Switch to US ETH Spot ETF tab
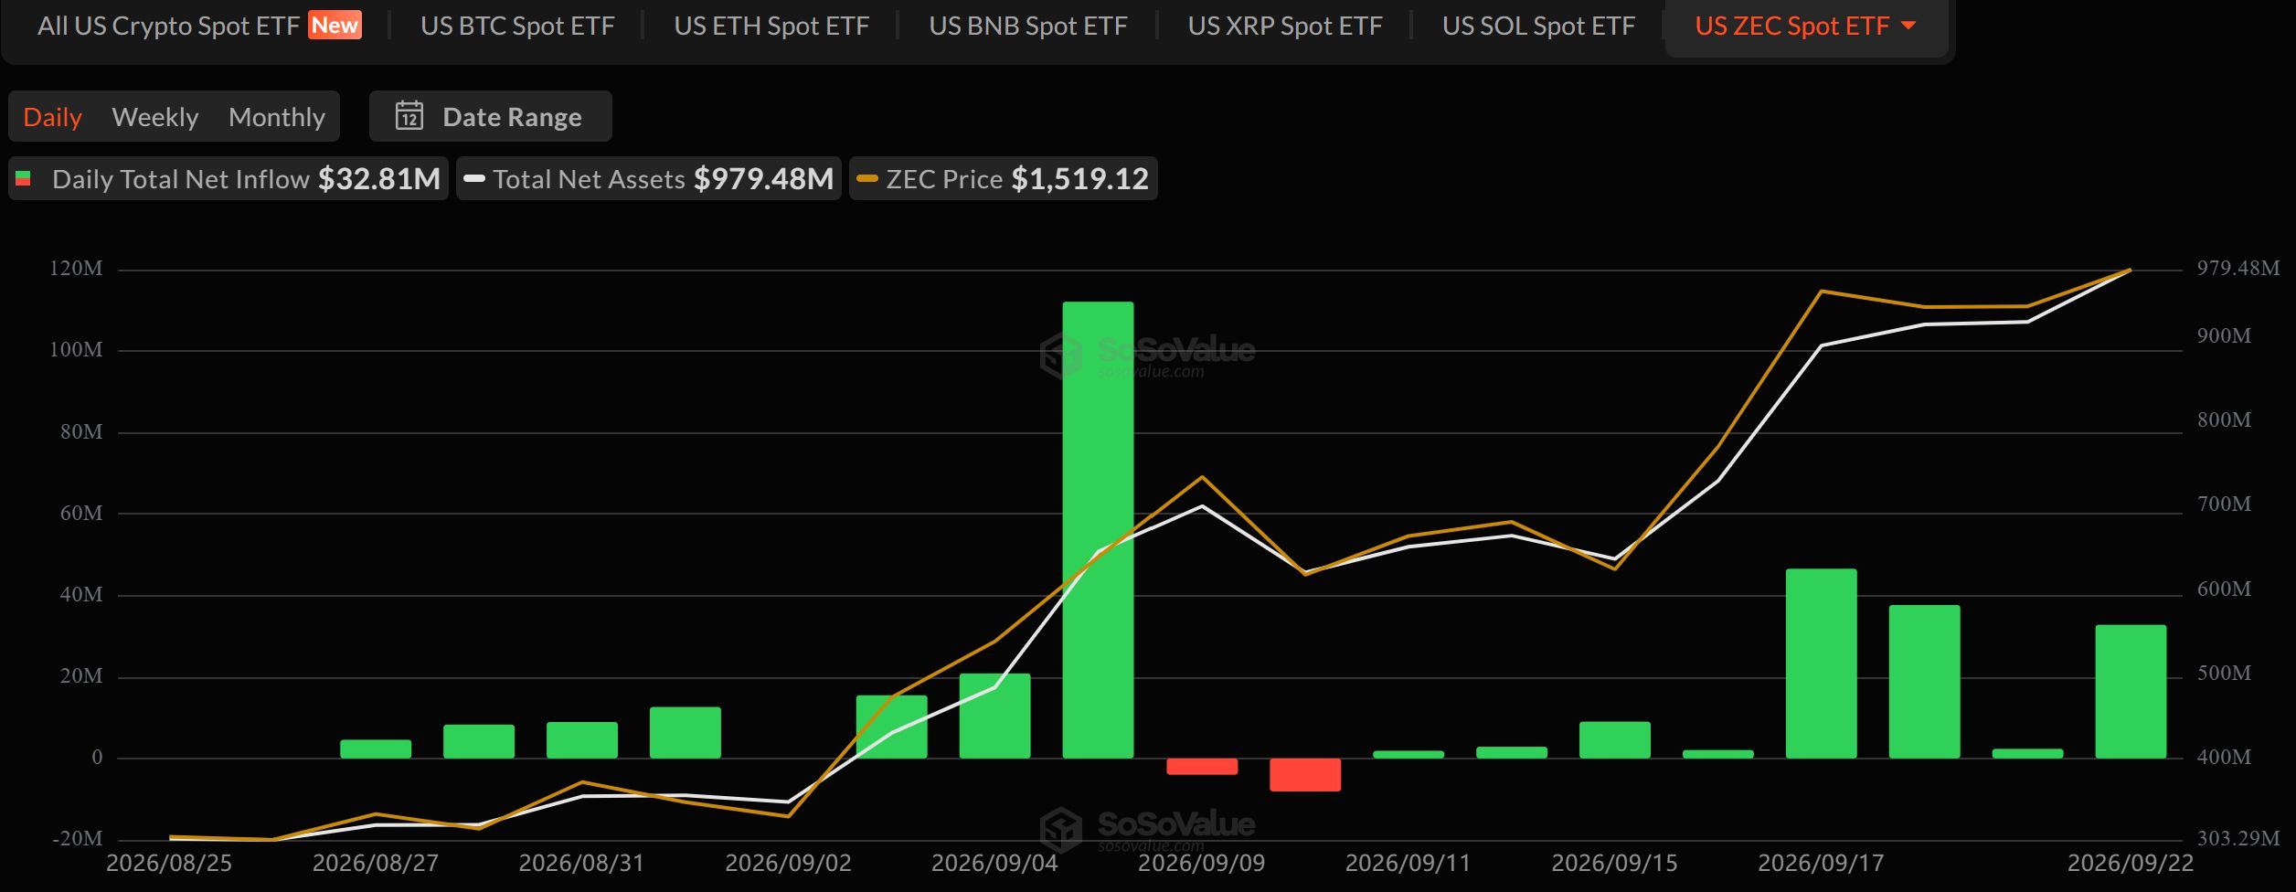The width and height of the screenshot is (2296, 892). pyautogui.click(x=771, y=26)
